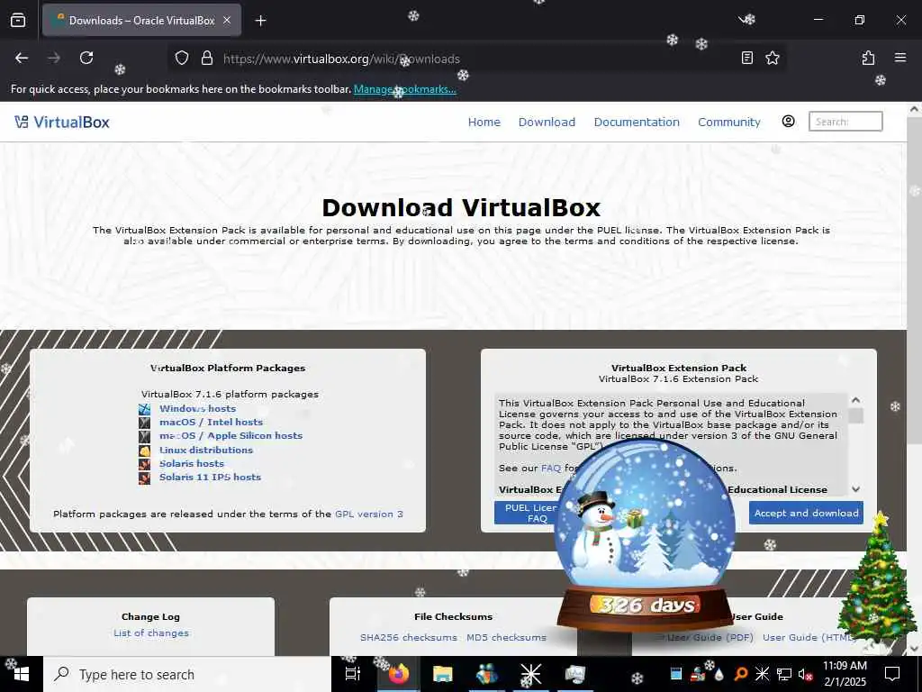
Task: Open the tracking protection shield icon
Action: tap(182, 58)
